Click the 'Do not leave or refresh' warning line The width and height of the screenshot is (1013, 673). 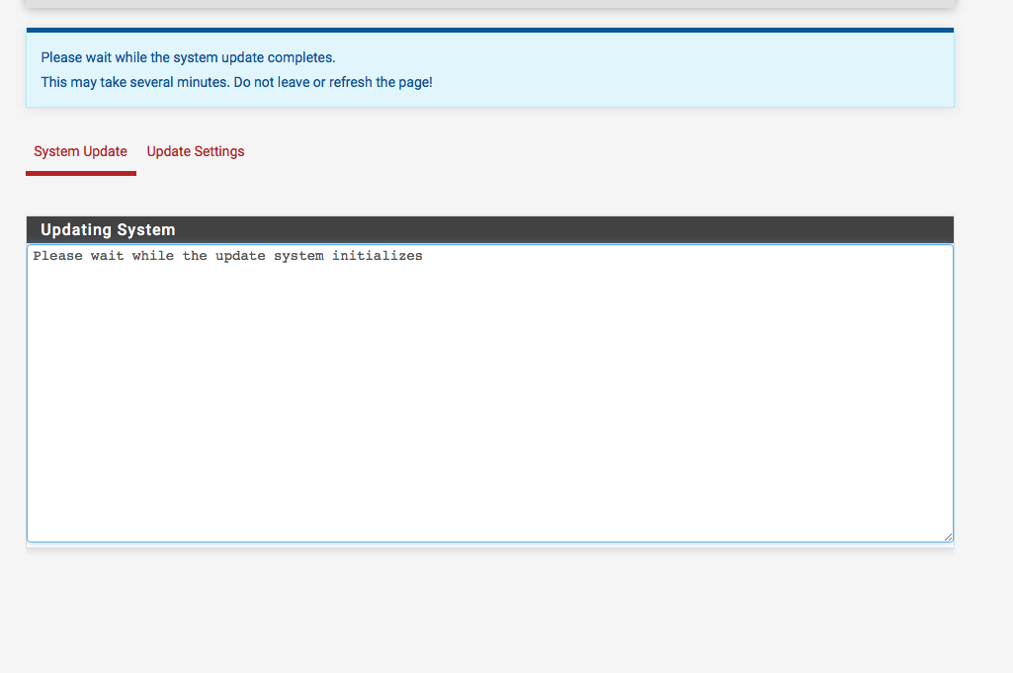tap(332, 83)
